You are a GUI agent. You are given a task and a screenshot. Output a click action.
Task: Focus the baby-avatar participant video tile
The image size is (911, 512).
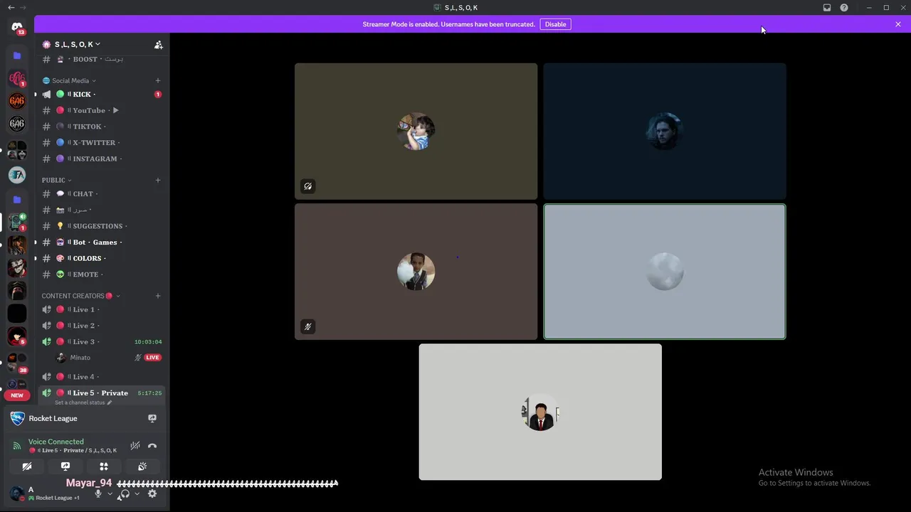pyautogui.click(x=416, y=131)
